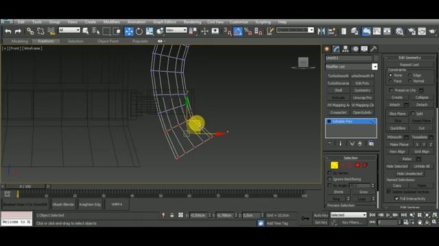Viewport: 439px width, 246px height.
Task: Open the Selected key filter dropdown
Action: click(348, 215)
